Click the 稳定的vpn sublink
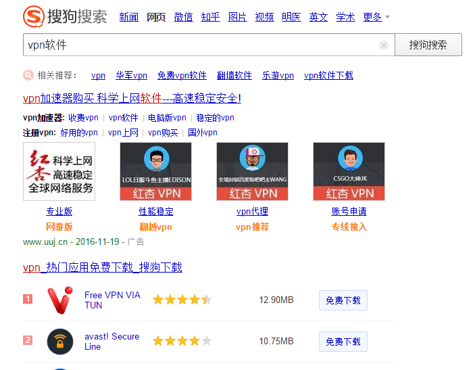The width and height of the screenshot is (475, 370). click(x=215, y=118)
